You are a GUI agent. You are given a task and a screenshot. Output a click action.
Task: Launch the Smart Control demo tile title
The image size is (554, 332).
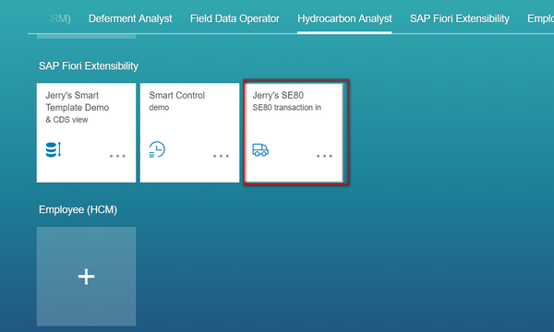[x=176, y=95]
